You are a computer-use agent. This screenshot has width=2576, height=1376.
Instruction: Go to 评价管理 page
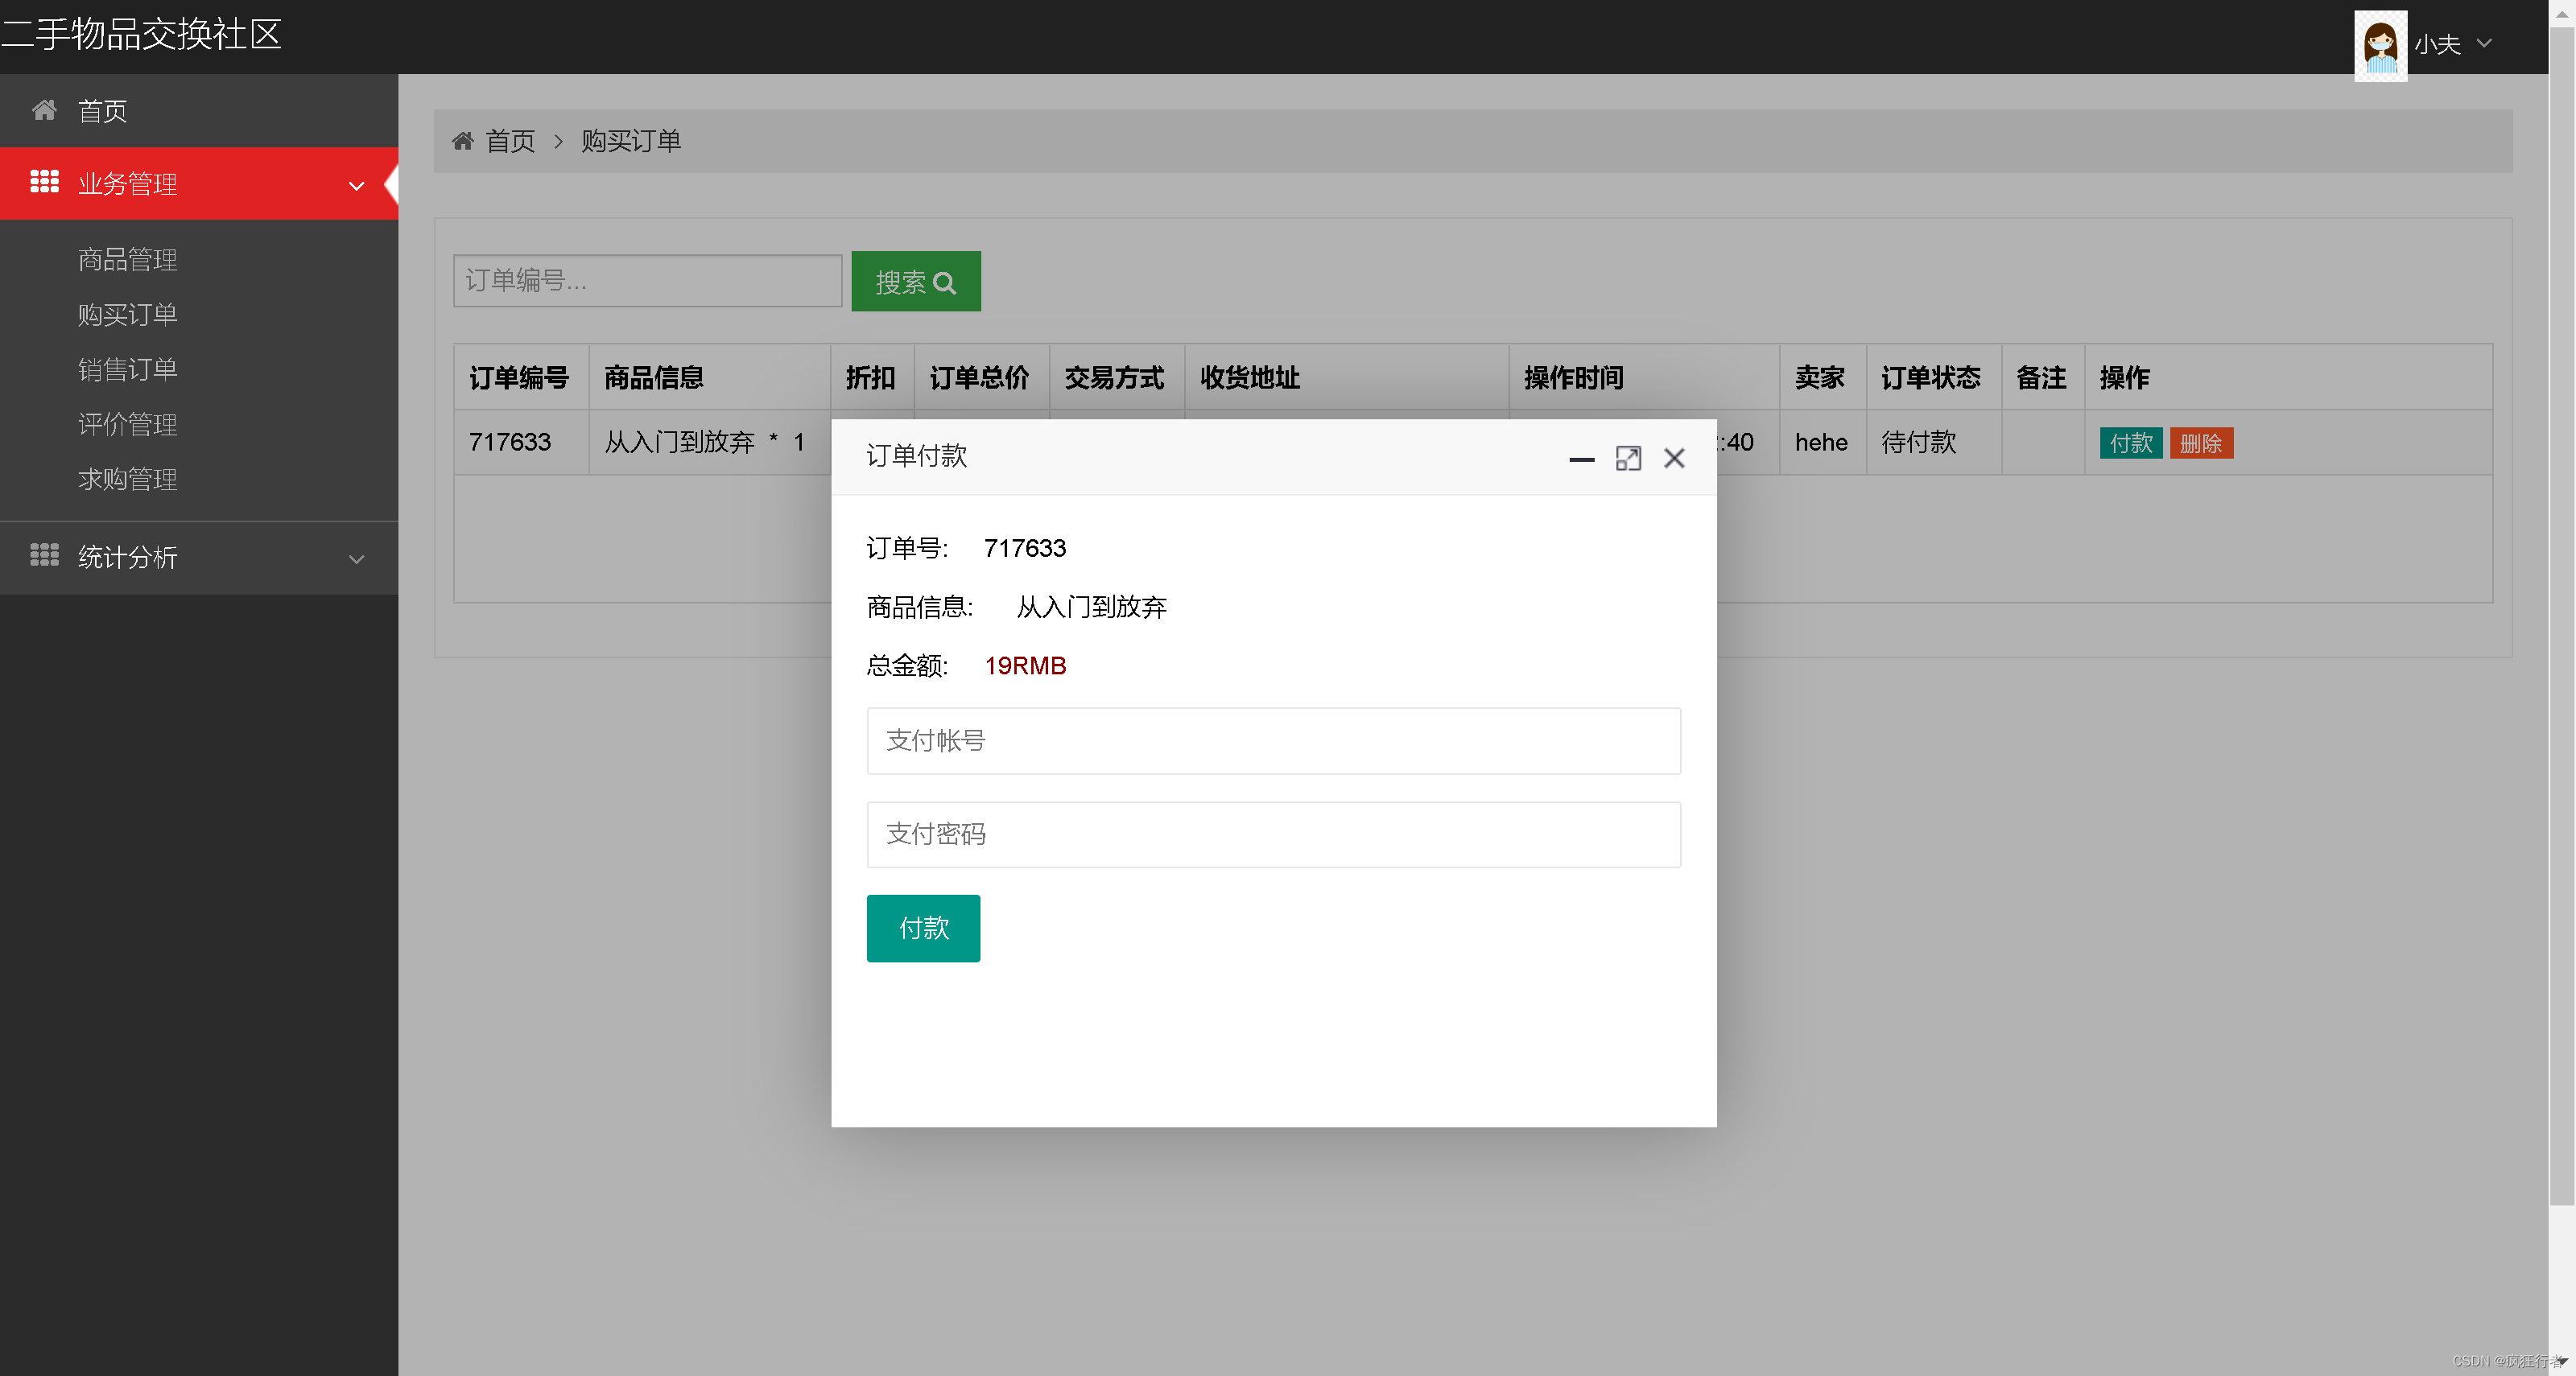coord(128,425)
